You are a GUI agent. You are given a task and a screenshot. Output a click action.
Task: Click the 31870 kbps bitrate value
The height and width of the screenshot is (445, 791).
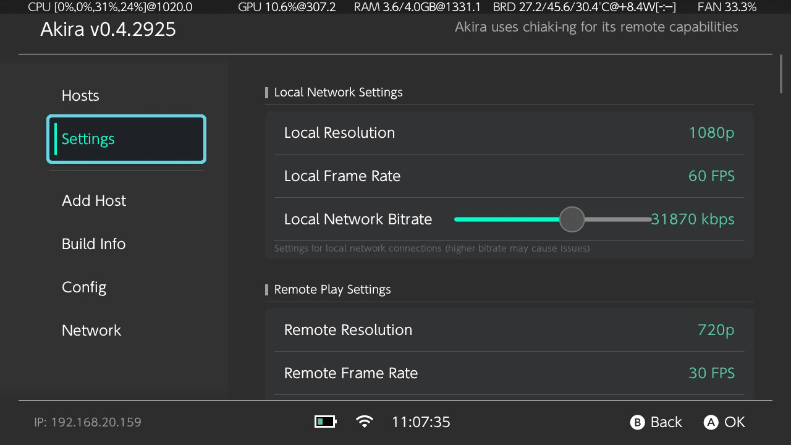click(693, 219)
